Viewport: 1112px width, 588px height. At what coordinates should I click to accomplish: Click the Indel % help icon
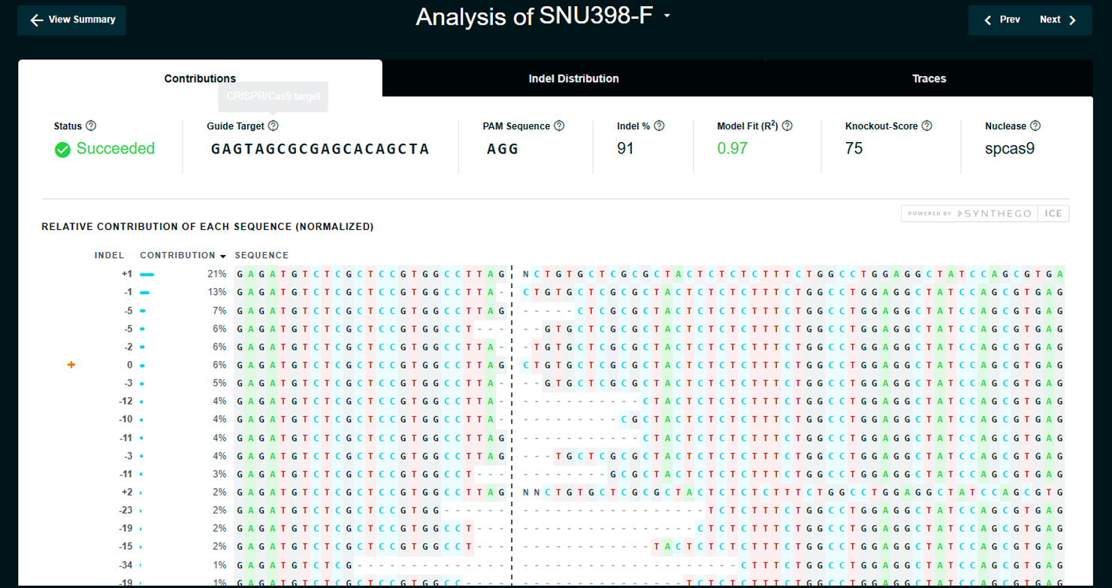659,126
